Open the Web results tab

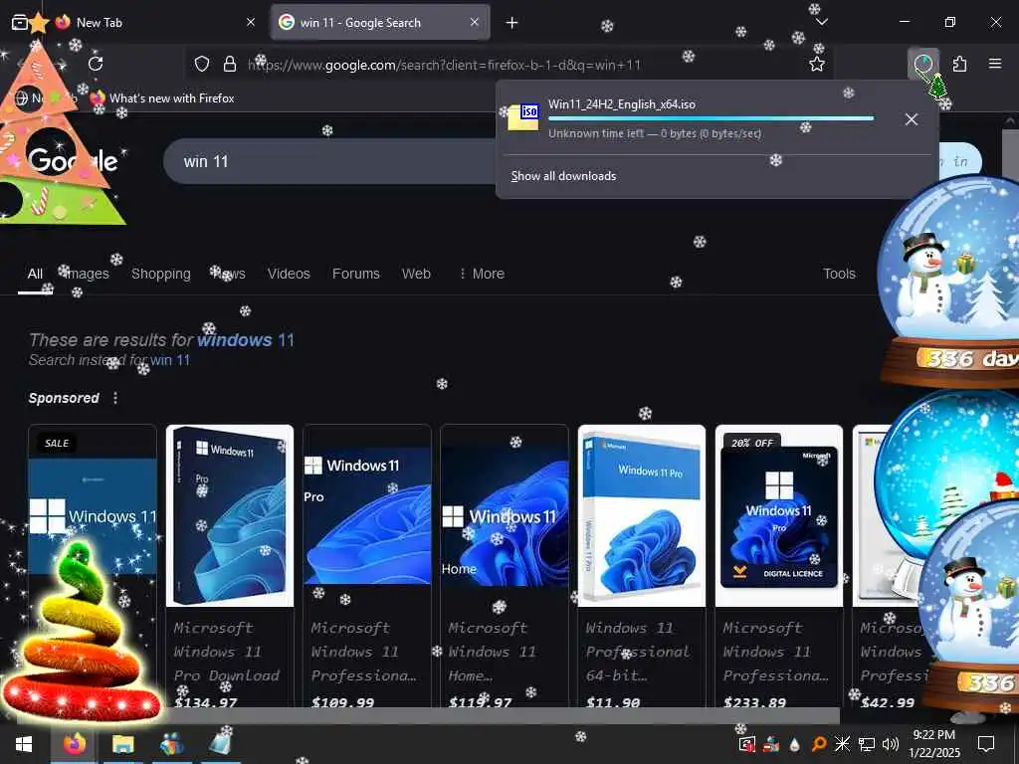pyautogui.click(x=416, y=275)
